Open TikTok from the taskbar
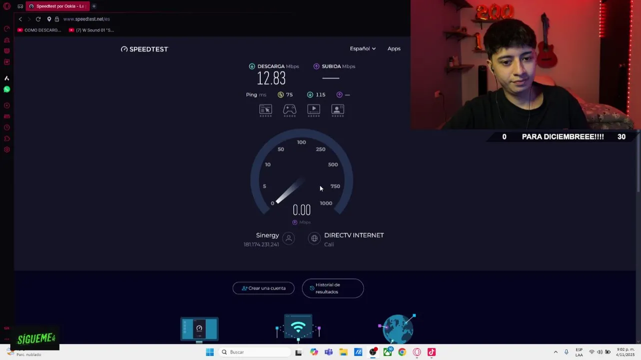Image resolution: width=641 pixels, height=360 pixels. (432, 352)
